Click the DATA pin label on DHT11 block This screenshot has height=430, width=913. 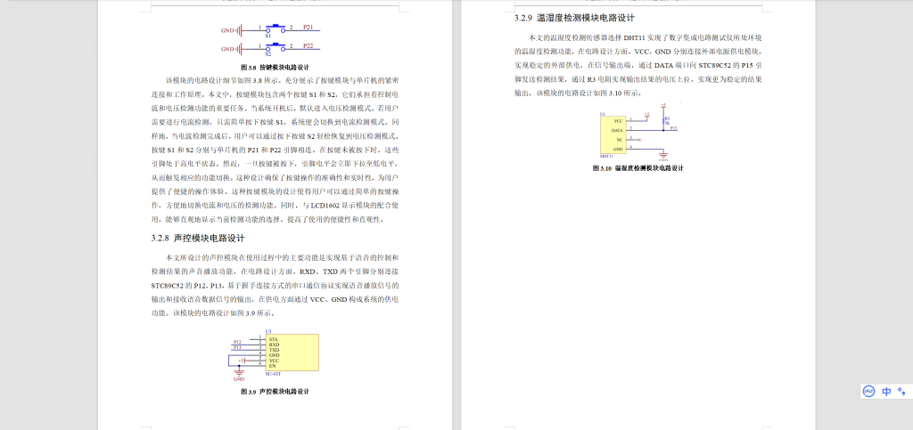pyautogui.click(x=618, y=131)
